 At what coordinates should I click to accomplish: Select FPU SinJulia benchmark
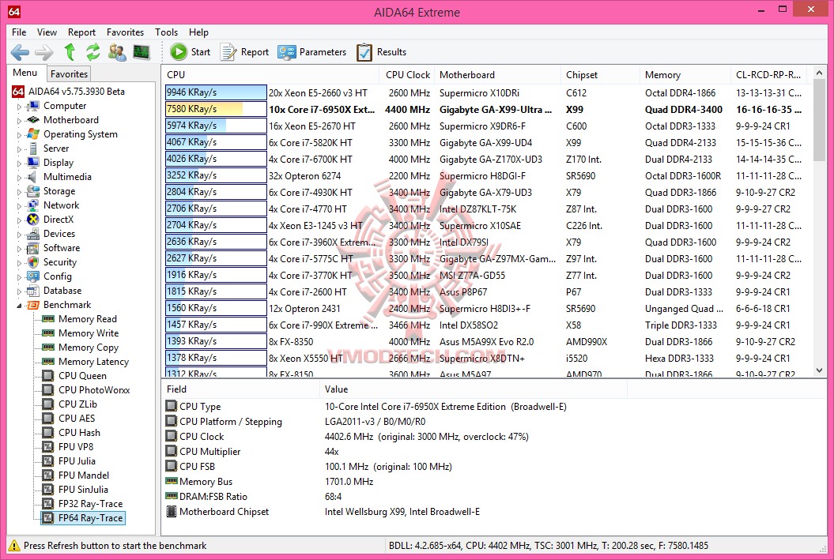coord(83,490)
